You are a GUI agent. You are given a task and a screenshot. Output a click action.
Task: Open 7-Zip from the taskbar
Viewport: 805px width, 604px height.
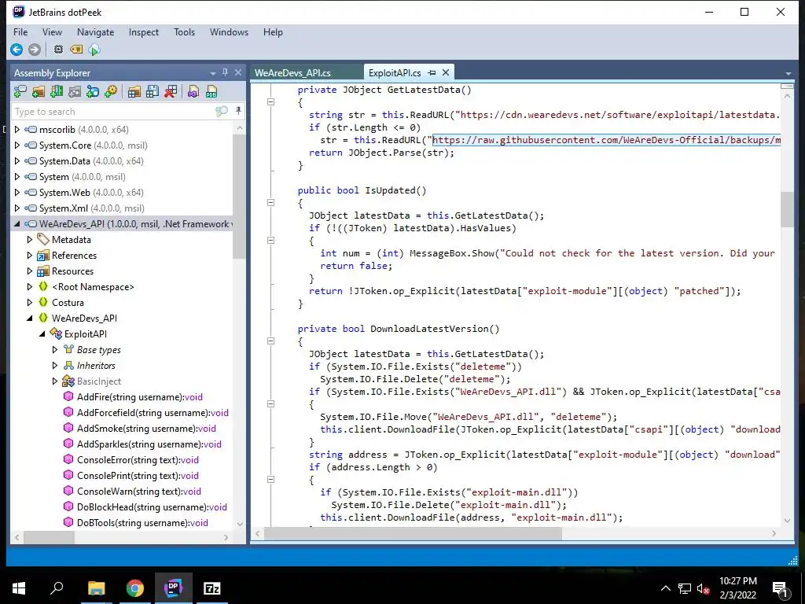(212, 588)
